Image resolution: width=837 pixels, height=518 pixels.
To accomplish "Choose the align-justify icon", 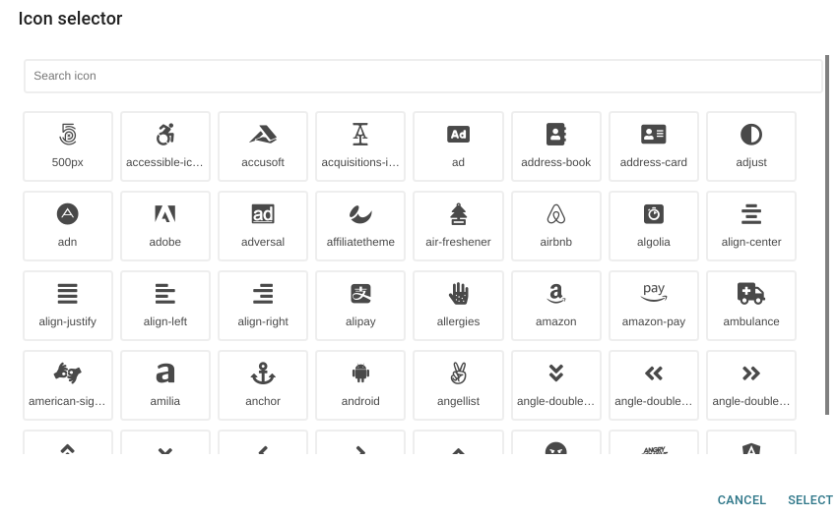I will tap(68, 306).
